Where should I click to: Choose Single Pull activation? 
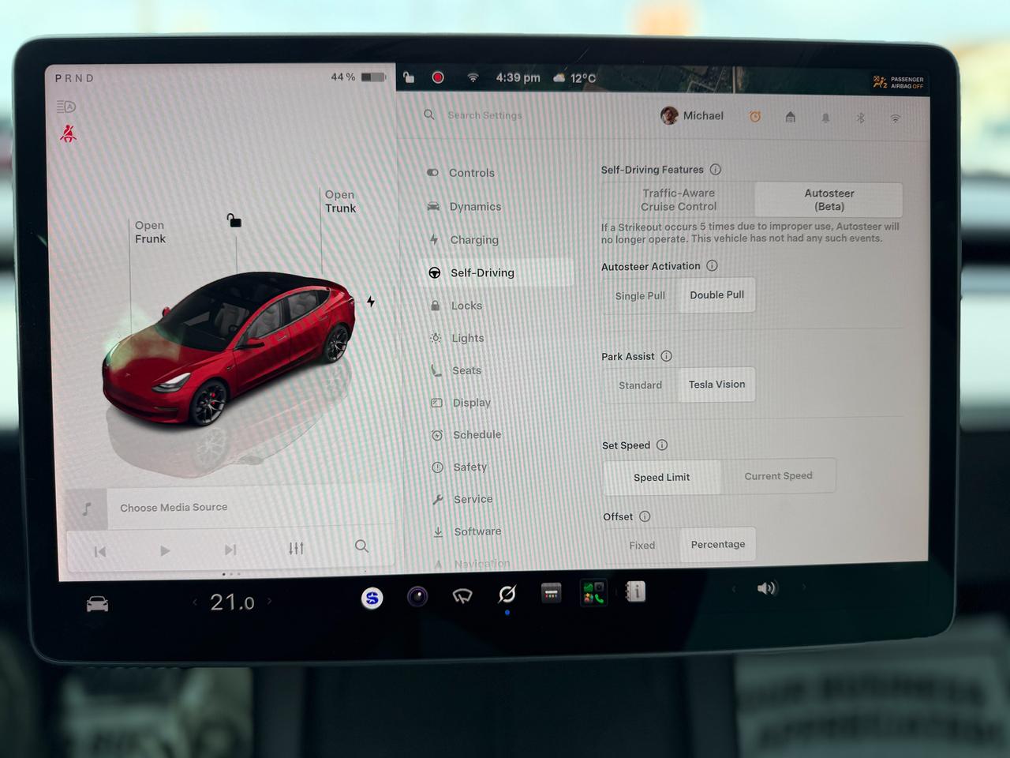click(x=640, y=296)
